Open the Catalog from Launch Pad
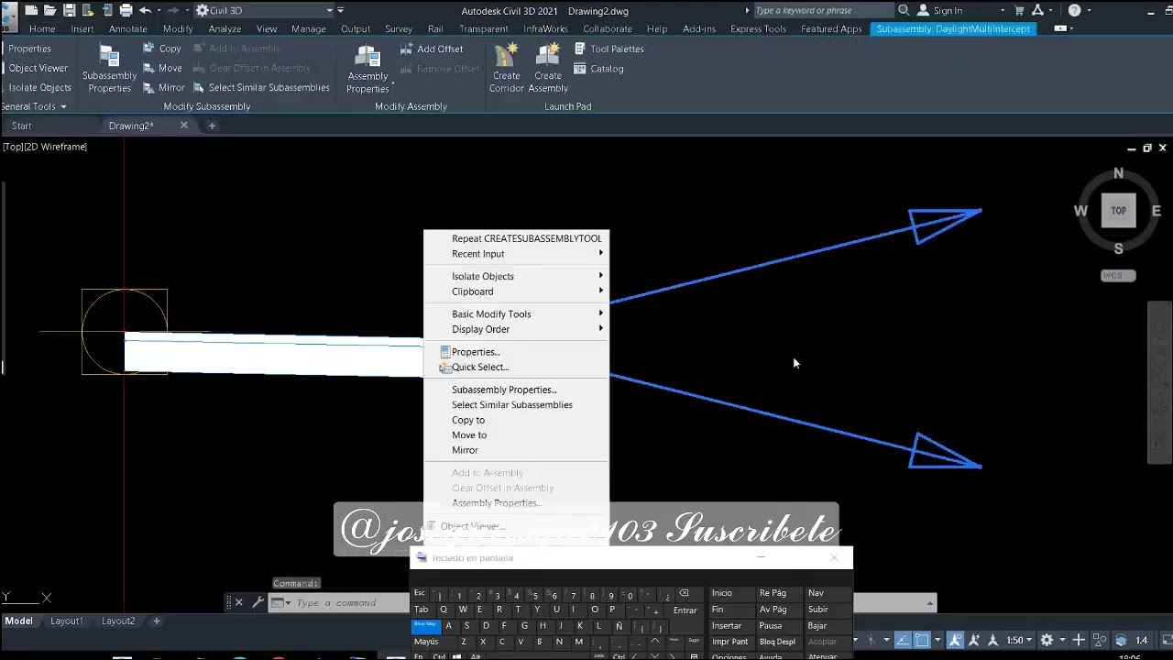 pos(598,69)
